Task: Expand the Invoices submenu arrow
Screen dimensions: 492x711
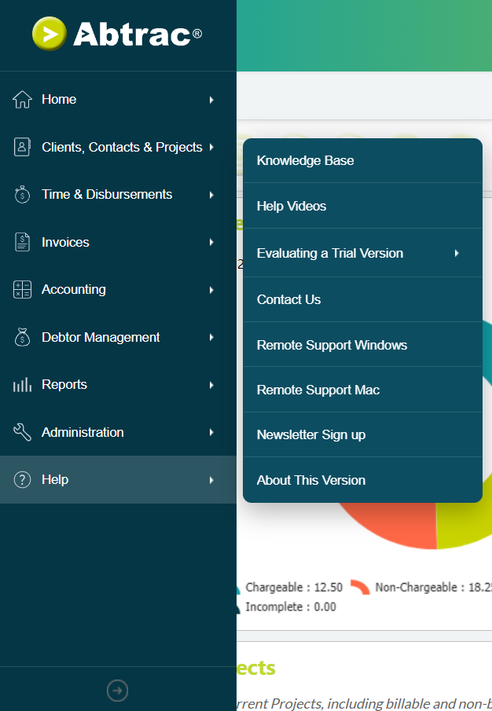Action: [211, 242]
